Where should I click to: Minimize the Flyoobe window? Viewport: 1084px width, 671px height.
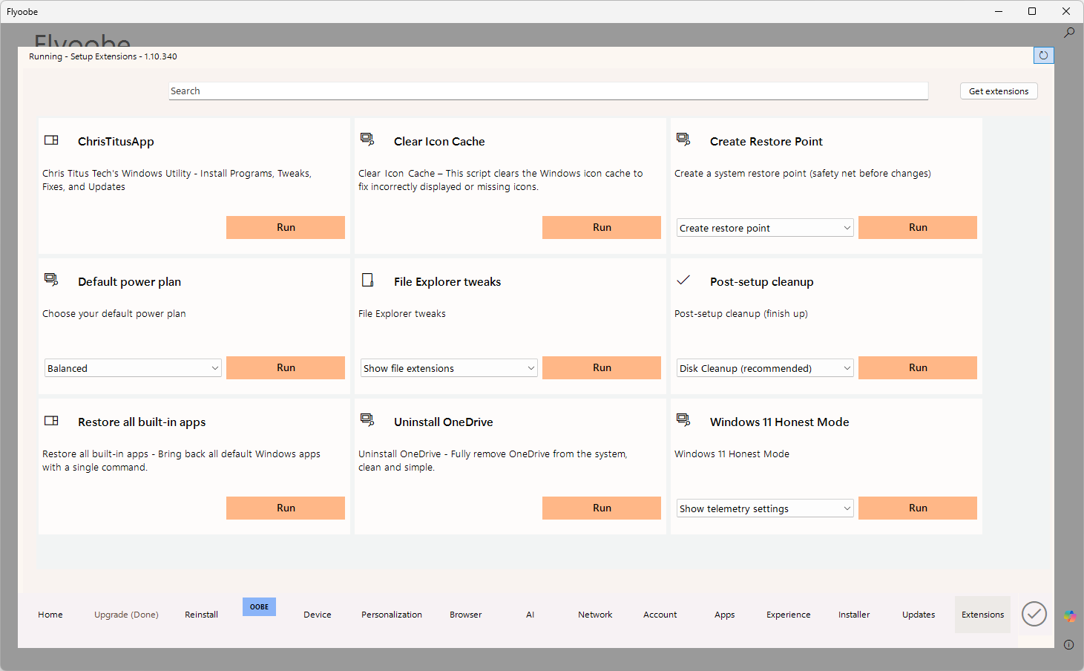pos(999,11)
